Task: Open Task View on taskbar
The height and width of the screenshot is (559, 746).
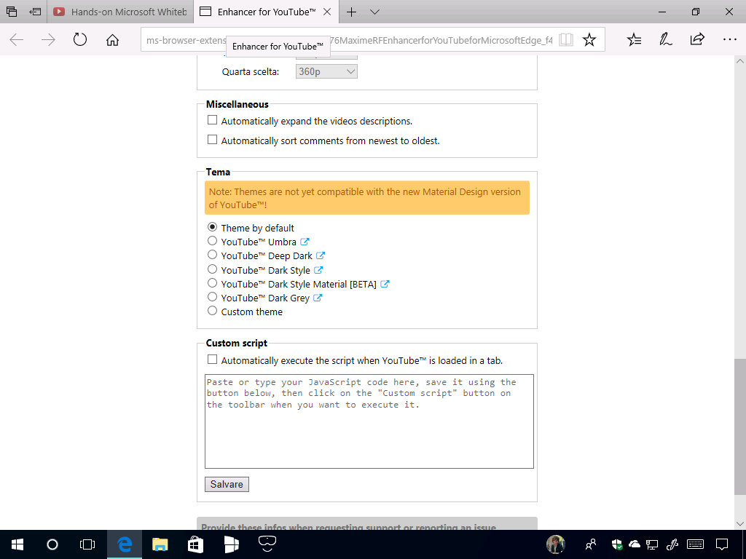Action: pos(87,544)
